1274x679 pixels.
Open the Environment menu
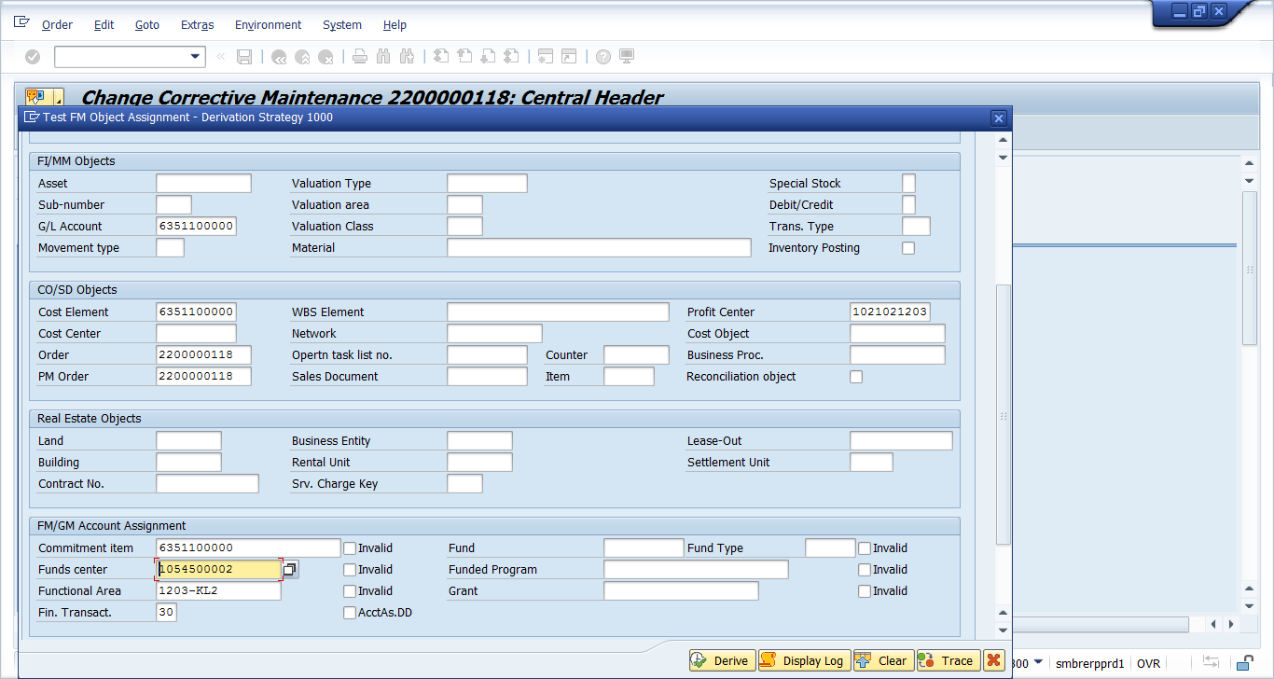pos(268,25)
